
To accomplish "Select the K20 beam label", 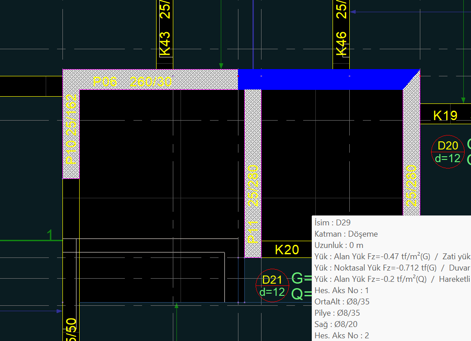I will pyautogui.click(x=287, y=250).
